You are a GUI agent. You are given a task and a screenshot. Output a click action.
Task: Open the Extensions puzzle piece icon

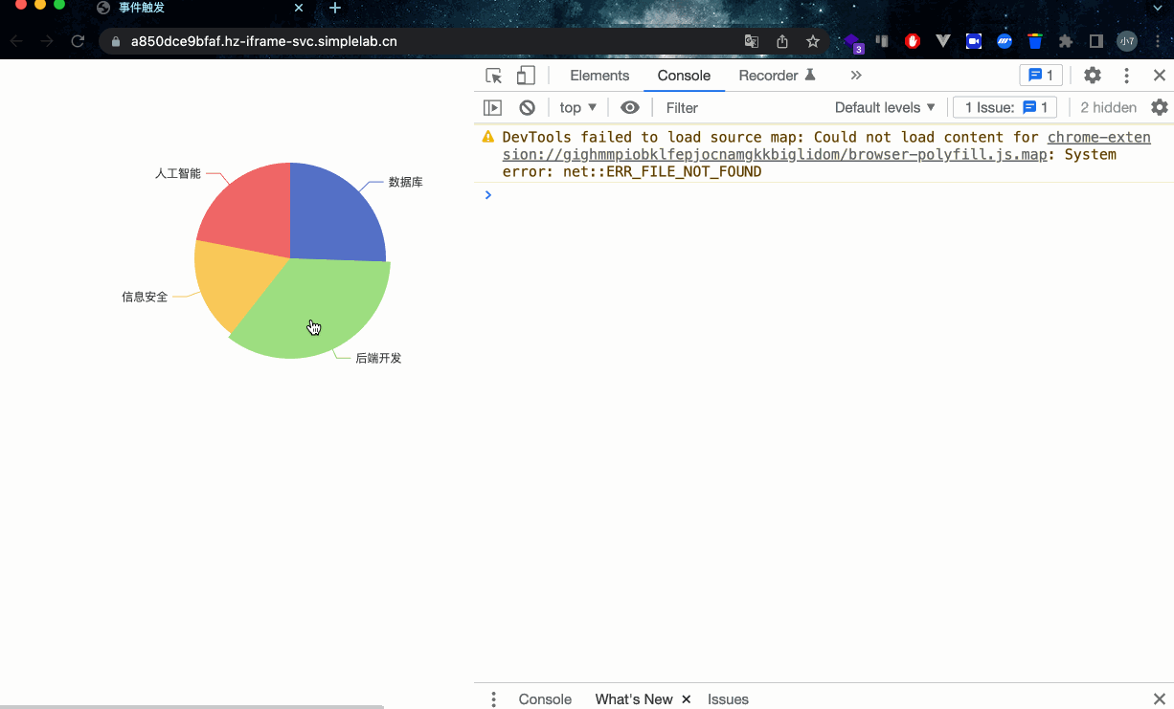[1066, 41]
